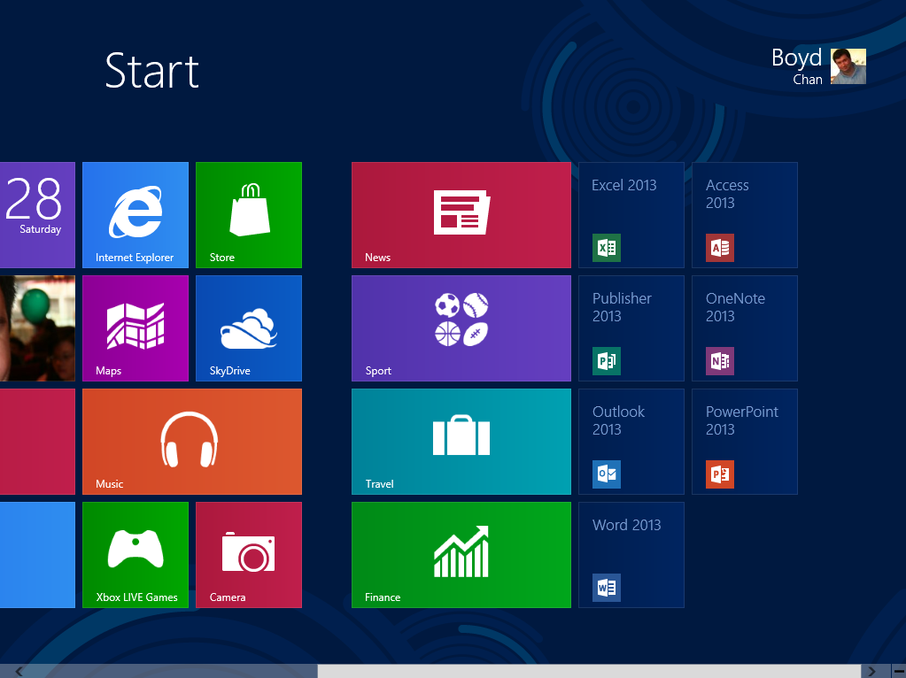This screenshot has width=906, height=678.
Task: Click the 'Internet Explorer' label text
Action: pos(135,258)
